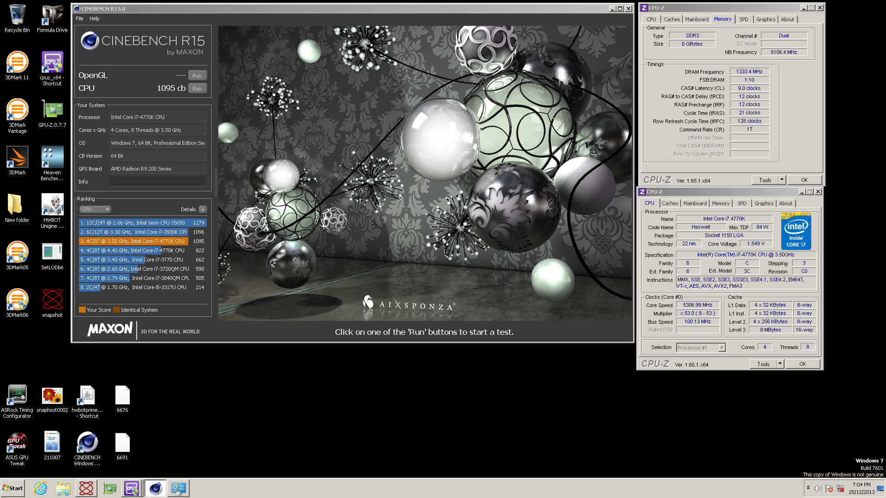Viewport: 886px width, 498px height.
Task: Click Tools button in upper CPU-Z
Action: pyautogui.click(x=765, y=180)
